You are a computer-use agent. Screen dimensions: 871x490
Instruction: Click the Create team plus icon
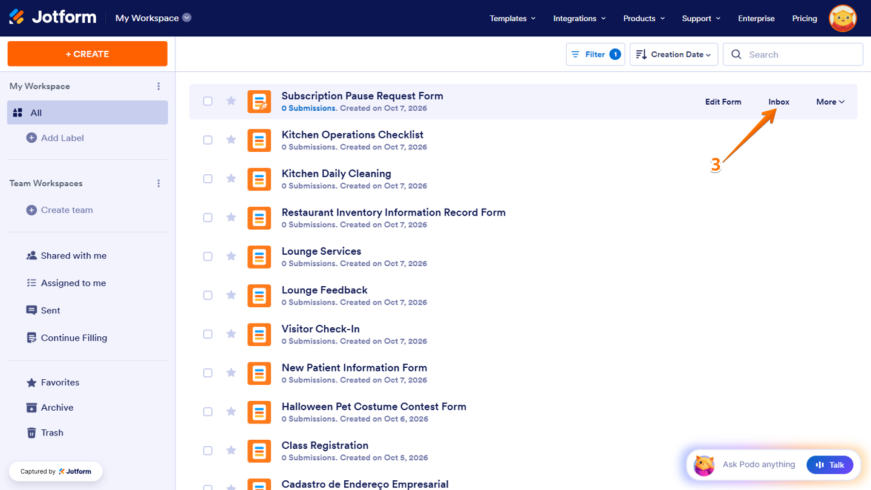pos(31,210)
